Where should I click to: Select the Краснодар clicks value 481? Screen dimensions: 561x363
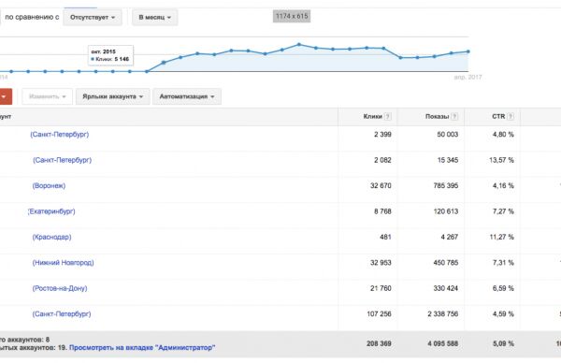[x=385, y=237]
